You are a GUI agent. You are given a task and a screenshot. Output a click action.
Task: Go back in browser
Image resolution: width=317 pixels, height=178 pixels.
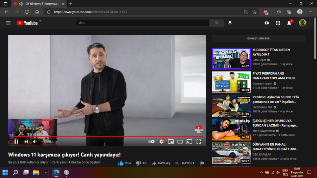(6, 12)
